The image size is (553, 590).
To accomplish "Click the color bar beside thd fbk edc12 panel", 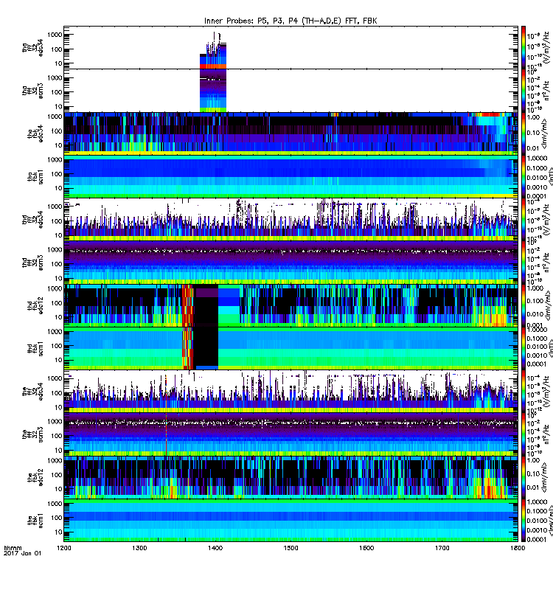I will coord(524,305).
